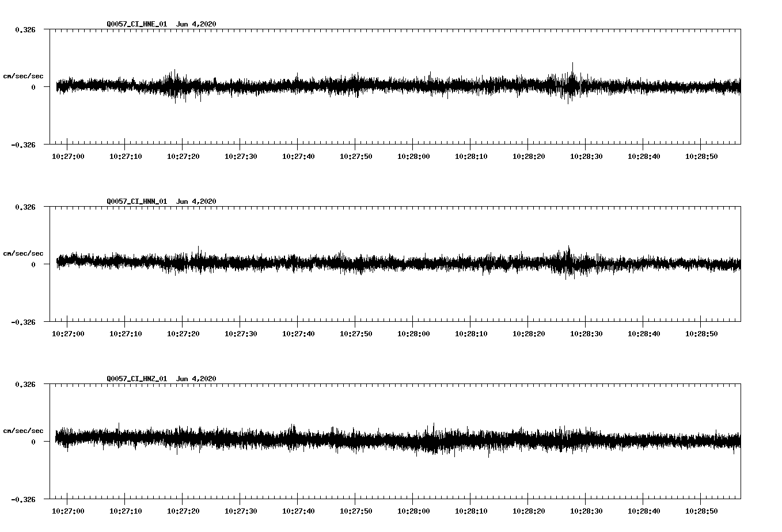Click the Q0057_CI_HNE_01 plot title
This screenshot has height=532, width=782.
tap(161, 24)
